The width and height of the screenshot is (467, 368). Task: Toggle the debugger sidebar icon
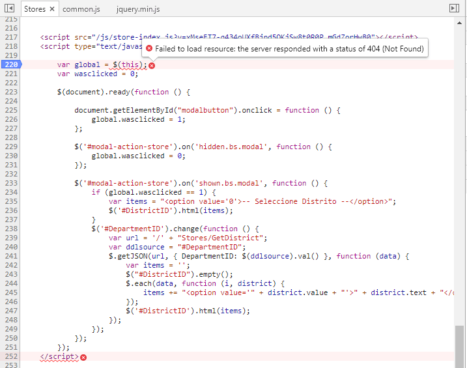(454, 8)
